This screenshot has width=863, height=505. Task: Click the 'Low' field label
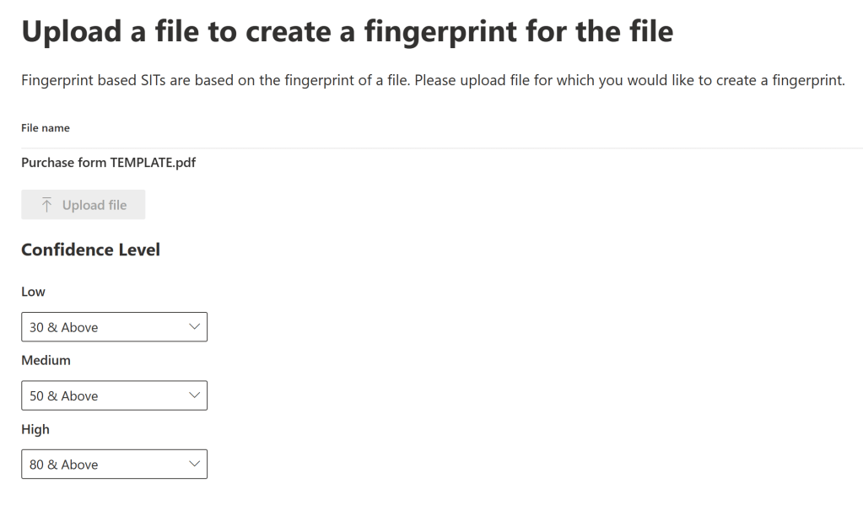click(x=33, y=292)
